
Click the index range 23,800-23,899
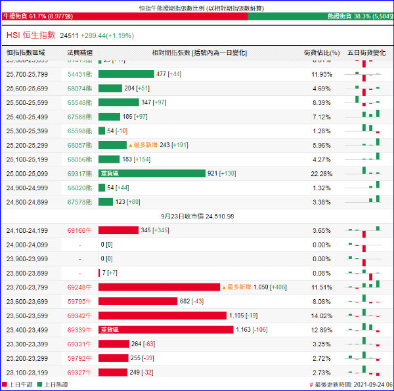tap(27, 273)
